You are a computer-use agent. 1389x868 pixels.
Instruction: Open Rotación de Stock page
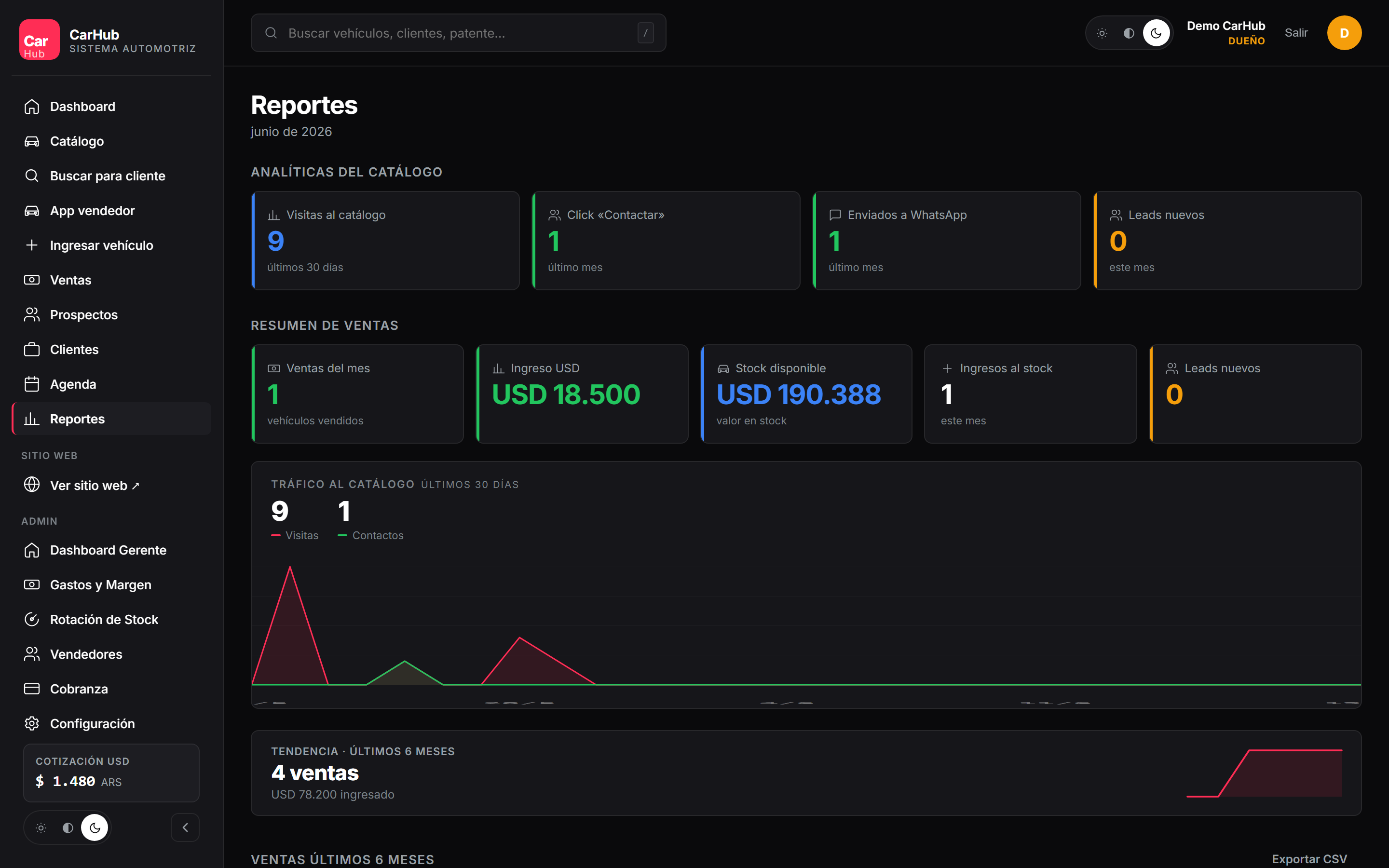click(111, 620)
